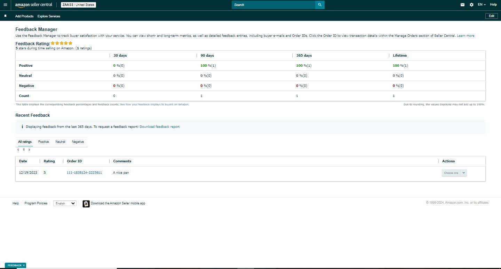Click the Feedback Manager heading

pos(37,30)
